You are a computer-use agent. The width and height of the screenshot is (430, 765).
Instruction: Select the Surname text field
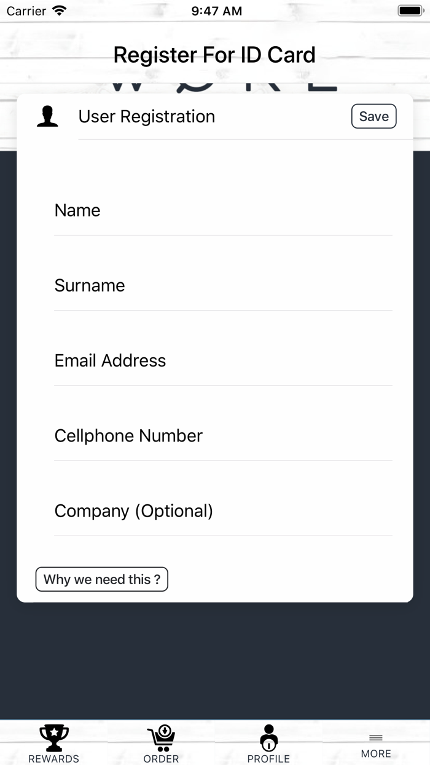coord(223,285)
